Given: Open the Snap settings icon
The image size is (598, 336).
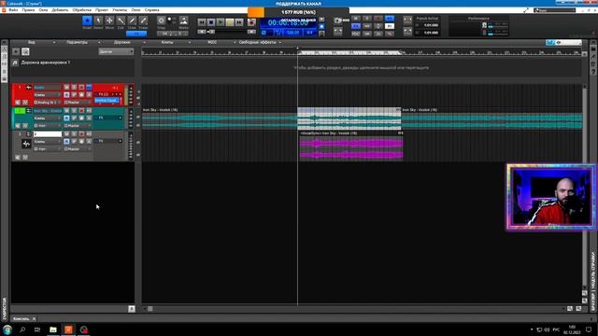Looking at the screenshot, I should [162, 21].
